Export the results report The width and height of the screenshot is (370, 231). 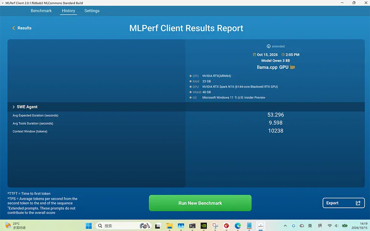[x=344, y=203]
